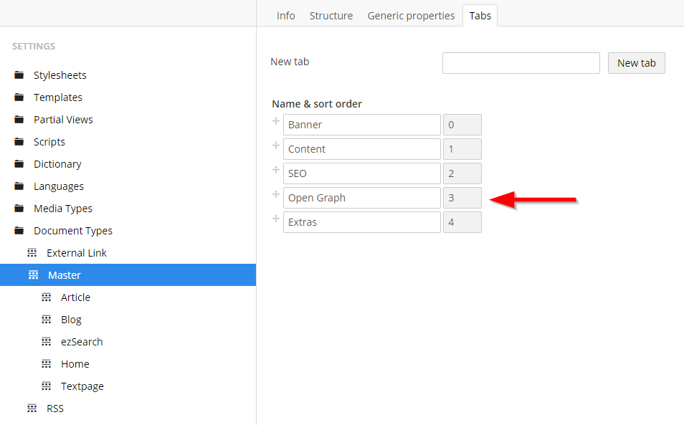Click the SEO tab name field
This screenshot has height=425, width=684.
point(361,173)
